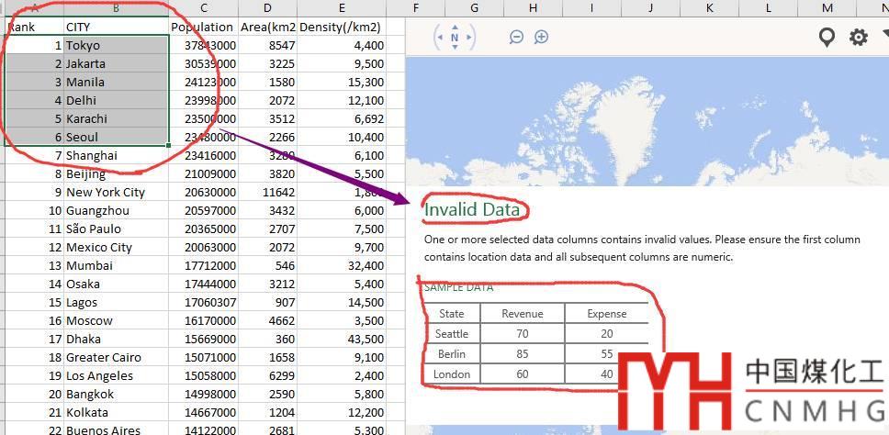
Task: Expand the filter dropdown arrow beside gear
Action: pyautogui.click(x=884, y=34)
